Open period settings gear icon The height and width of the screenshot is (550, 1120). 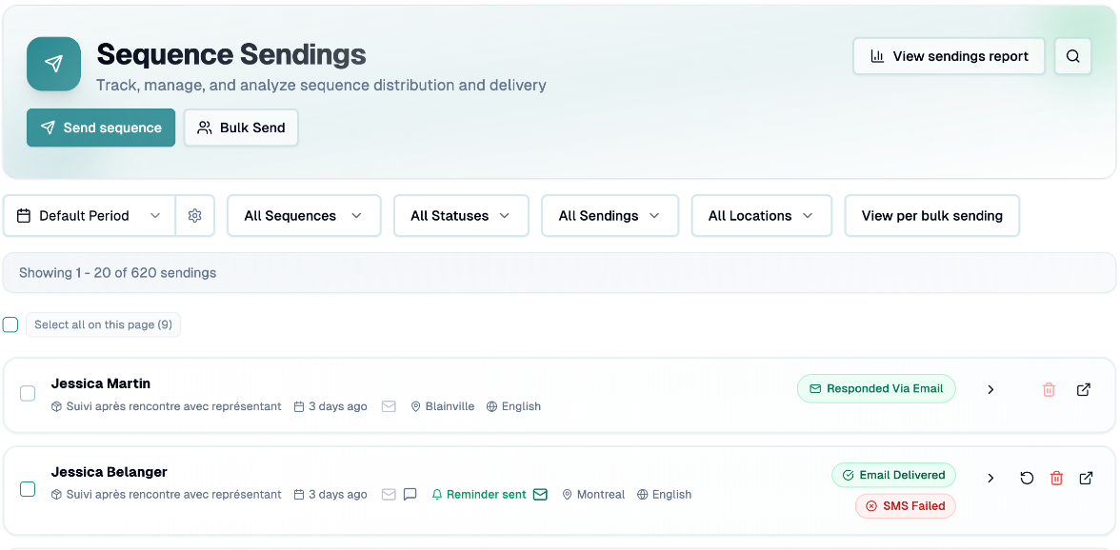pyautogui.click(x=195, y=215)
